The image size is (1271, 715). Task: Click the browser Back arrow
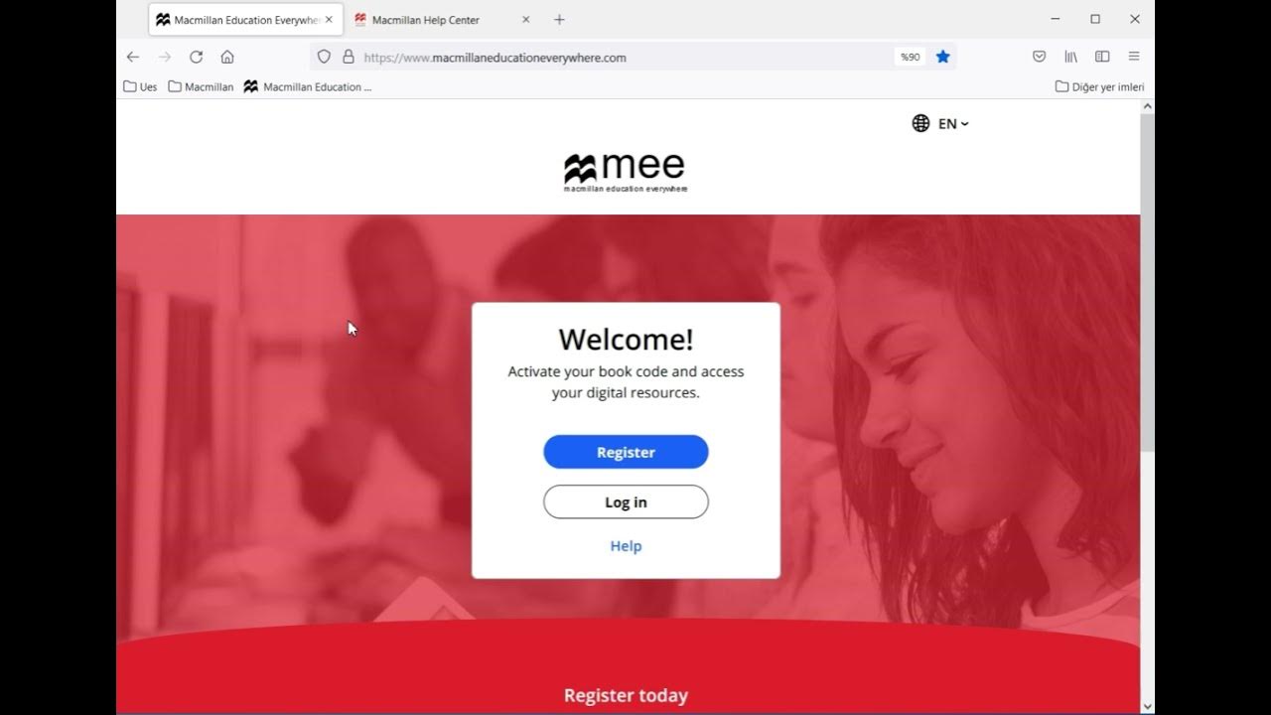click(133, 57)
